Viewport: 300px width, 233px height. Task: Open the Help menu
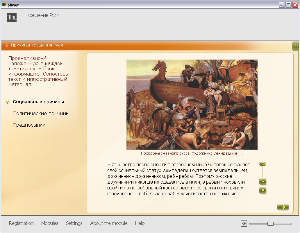140,223
